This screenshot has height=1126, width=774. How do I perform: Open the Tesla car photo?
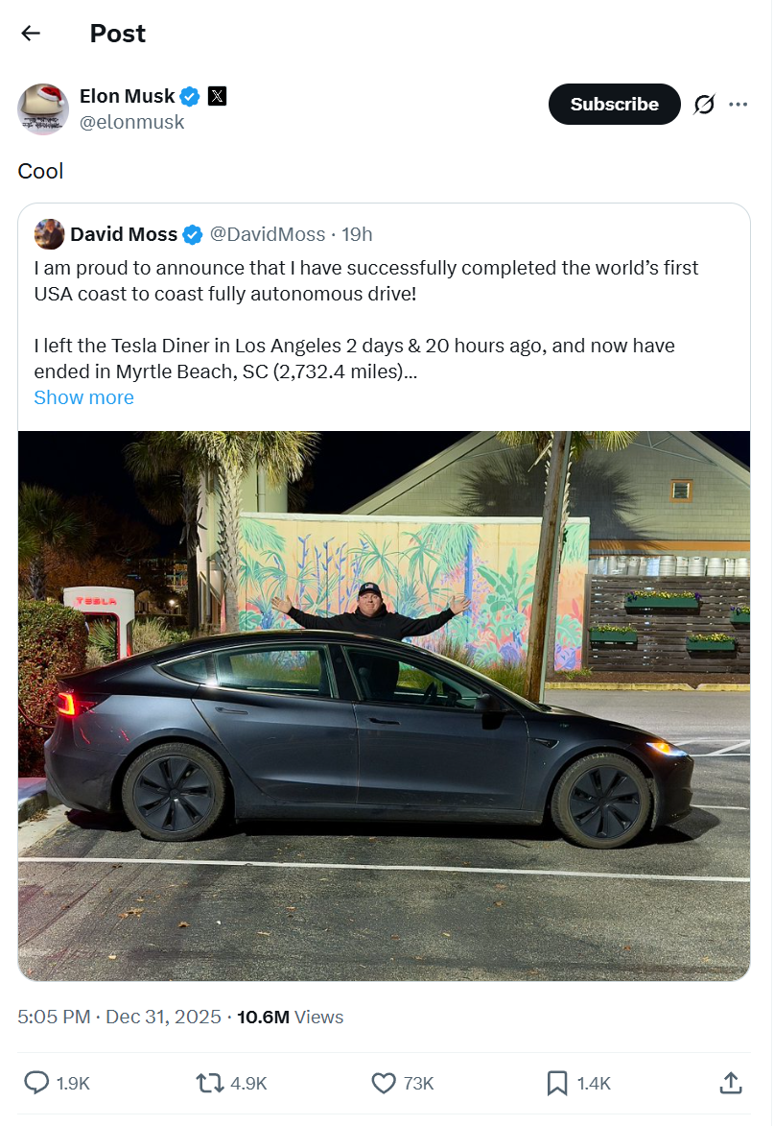pos(384,706)
